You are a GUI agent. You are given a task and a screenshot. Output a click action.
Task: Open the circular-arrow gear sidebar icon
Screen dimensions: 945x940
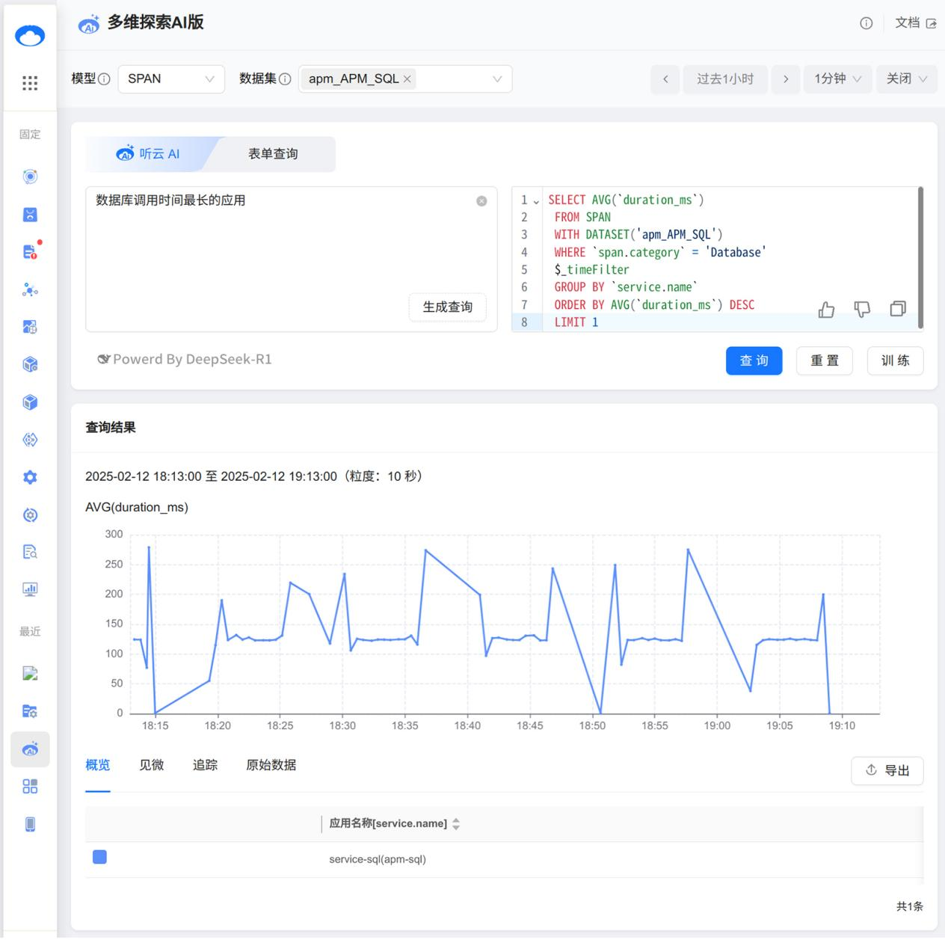click(x=30, y=514)
